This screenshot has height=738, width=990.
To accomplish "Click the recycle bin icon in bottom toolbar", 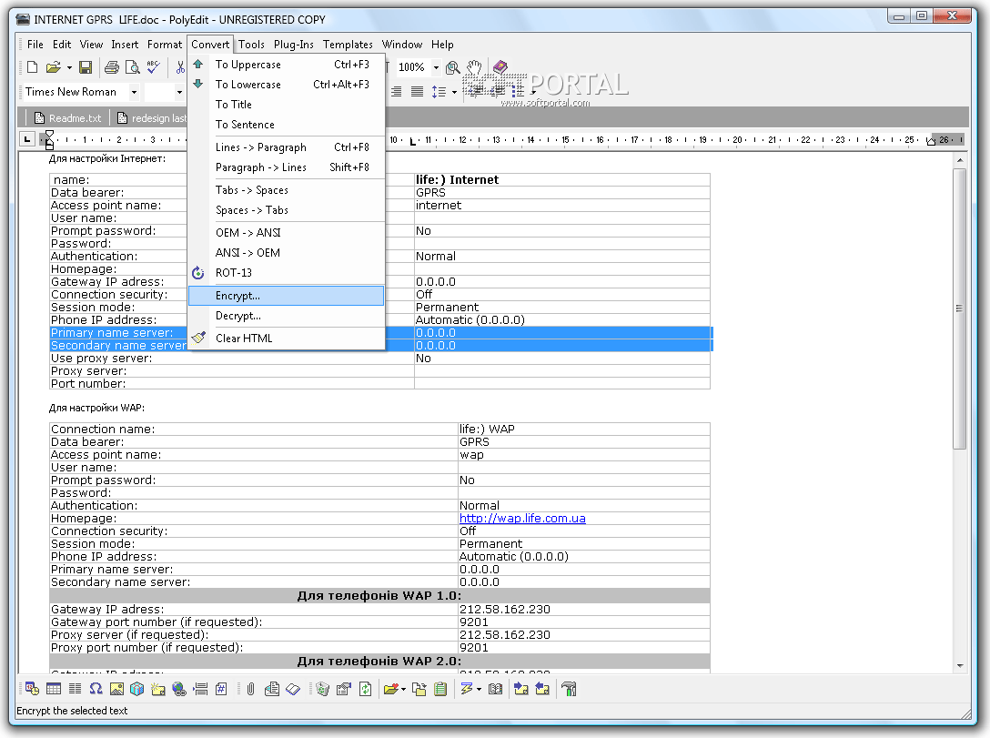I will (x=323, y=689).
